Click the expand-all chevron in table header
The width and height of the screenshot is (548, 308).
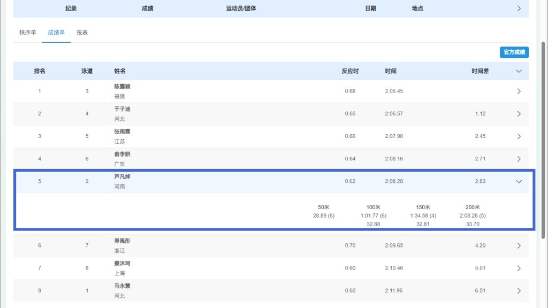click(519, 71)
